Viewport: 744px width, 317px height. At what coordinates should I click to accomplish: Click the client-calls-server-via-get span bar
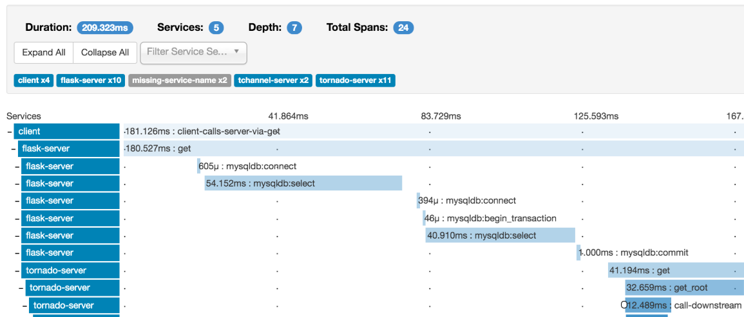point(434,131)
